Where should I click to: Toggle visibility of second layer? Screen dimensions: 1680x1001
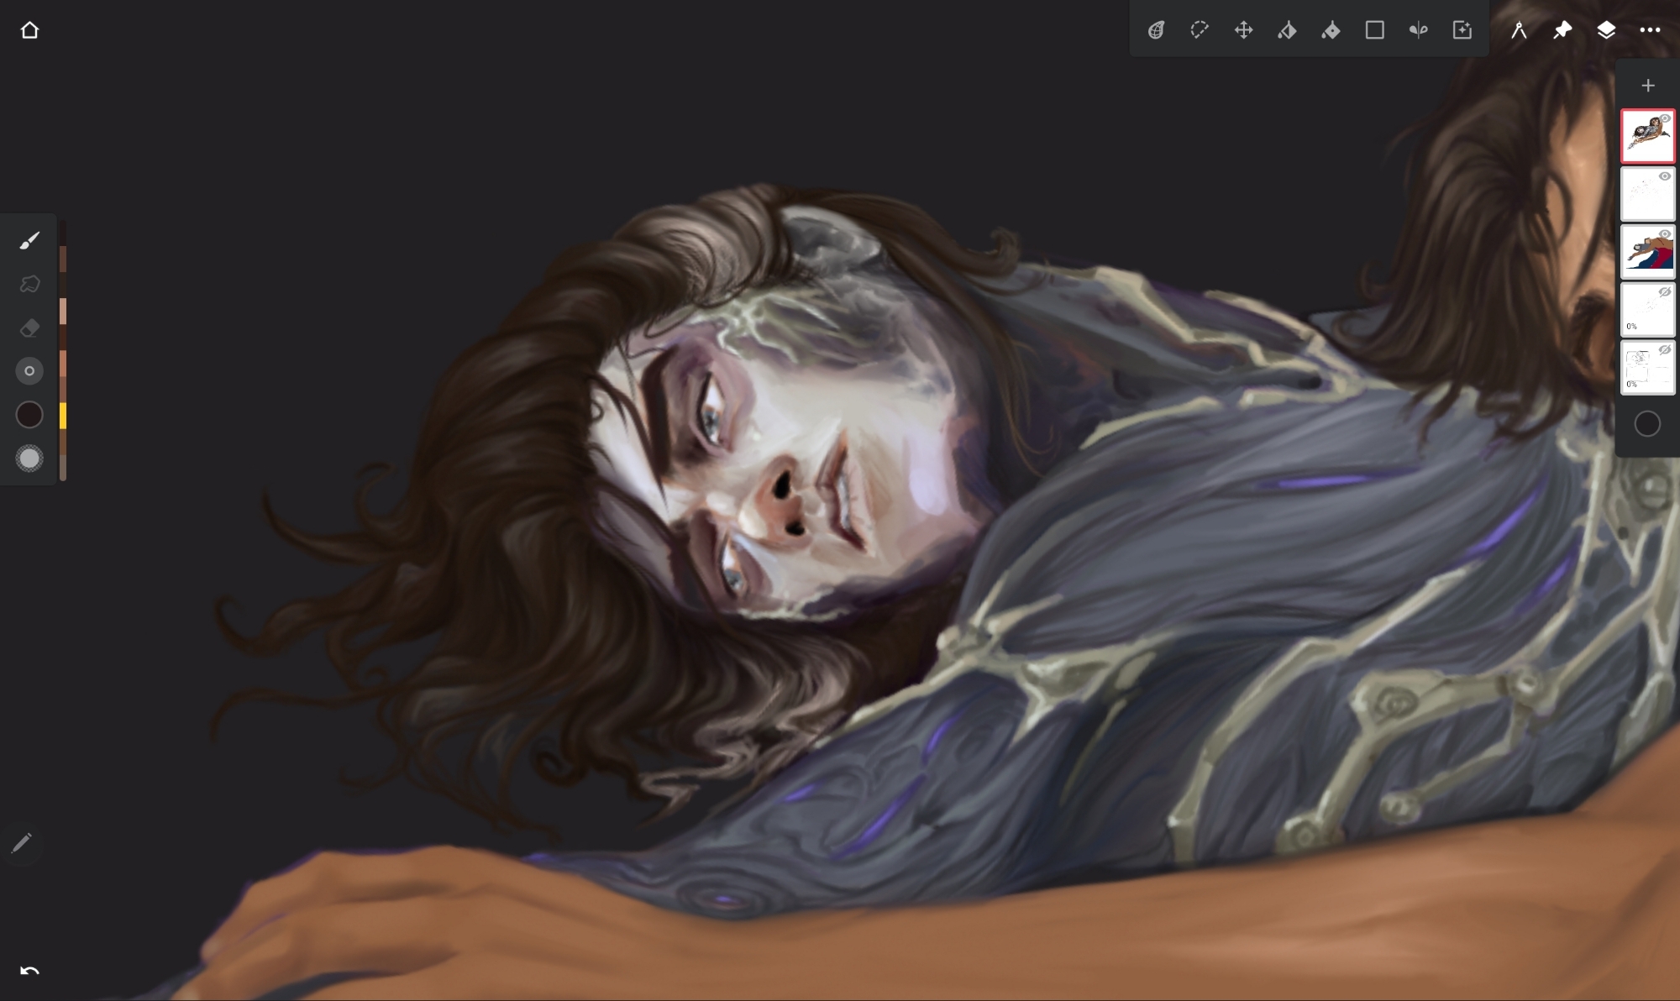[x=1665, y=176]
